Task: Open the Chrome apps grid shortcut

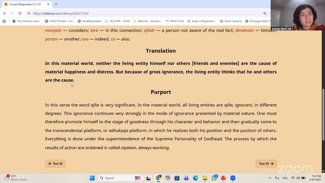Action: (4, 21)
